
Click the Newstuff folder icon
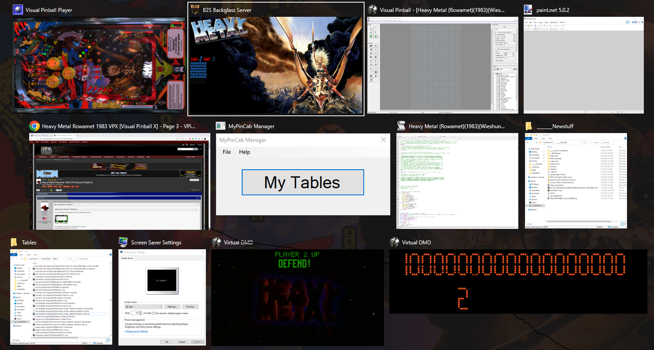pos(530,126)
